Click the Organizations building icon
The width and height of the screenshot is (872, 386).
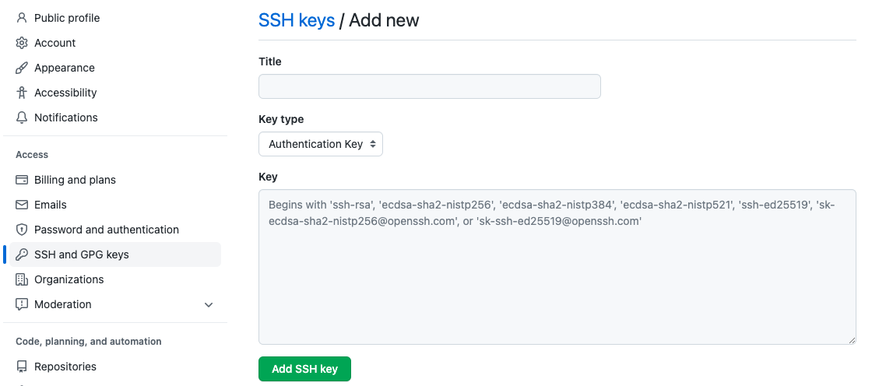[x=22, y=279]
